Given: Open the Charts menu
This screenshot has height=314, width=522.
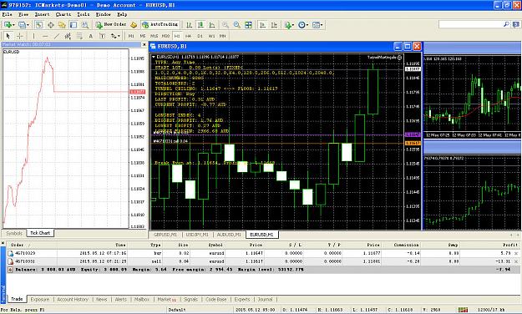Looking at the screenshot, I should coord(63,14).
